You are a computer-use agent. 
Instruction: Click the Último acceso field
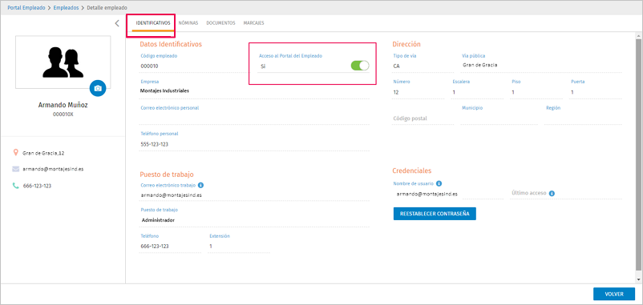(x=566, y=194)
